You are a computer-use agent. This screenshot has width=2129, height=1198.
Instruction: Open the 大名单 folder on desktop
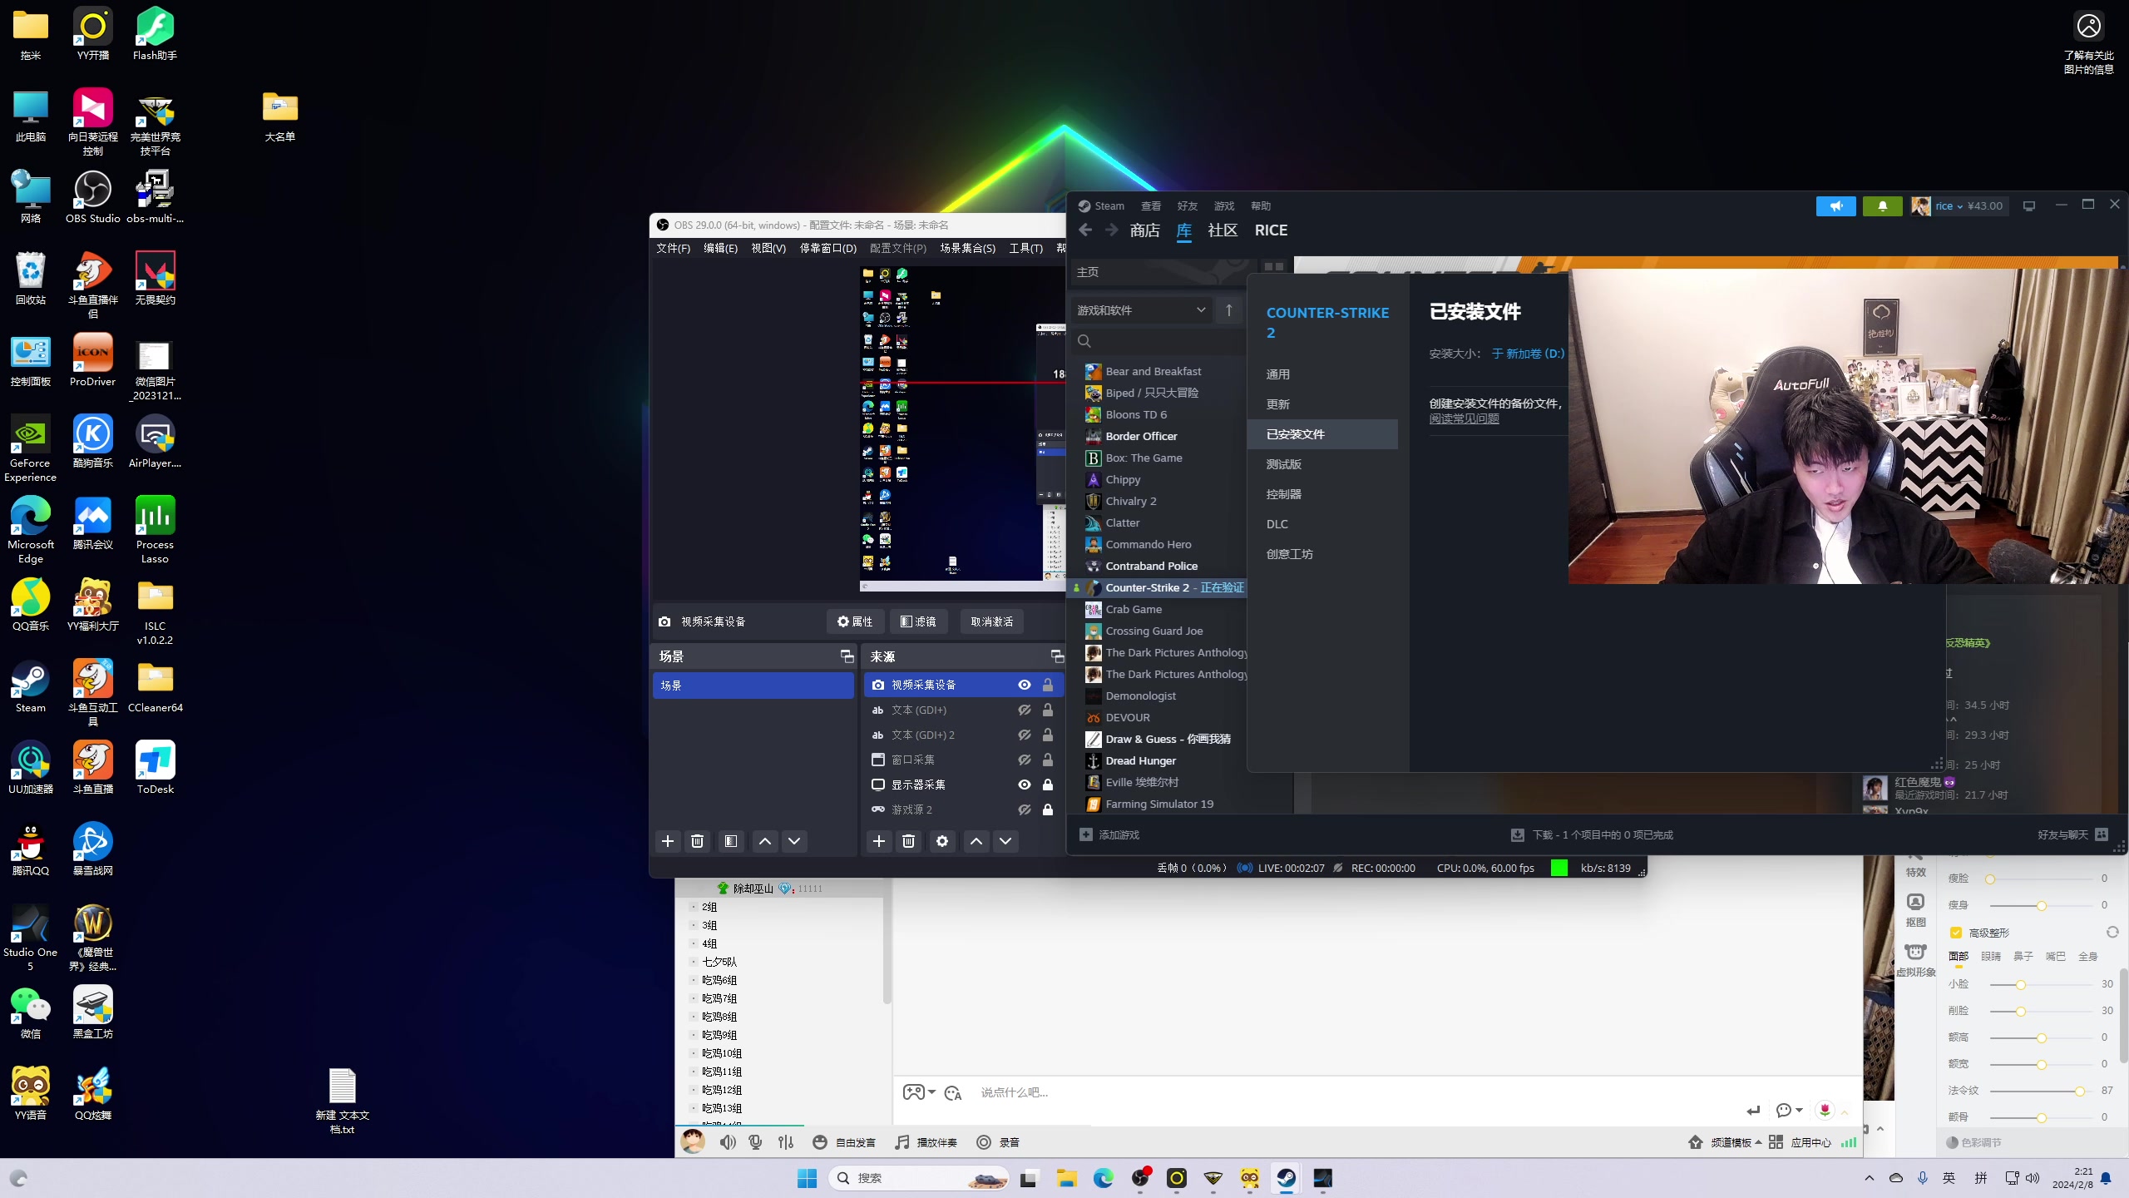[x=279, y=116]
